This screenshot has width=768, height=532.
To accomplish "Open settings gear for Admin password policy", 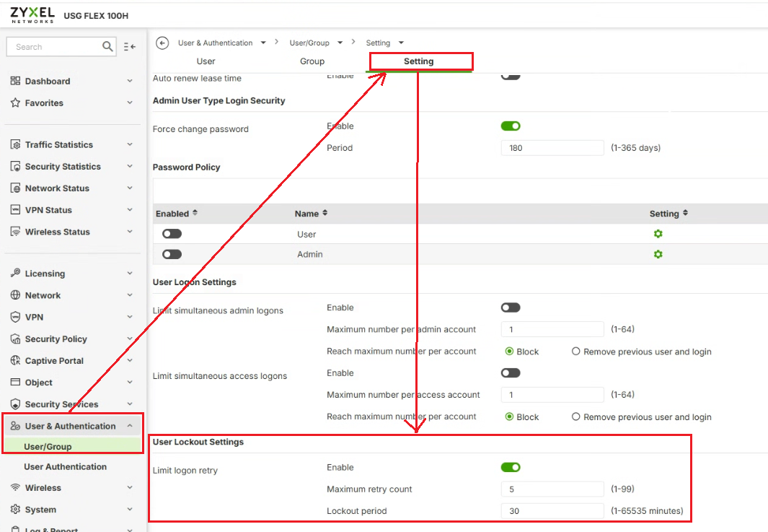I will click(658, 254).
